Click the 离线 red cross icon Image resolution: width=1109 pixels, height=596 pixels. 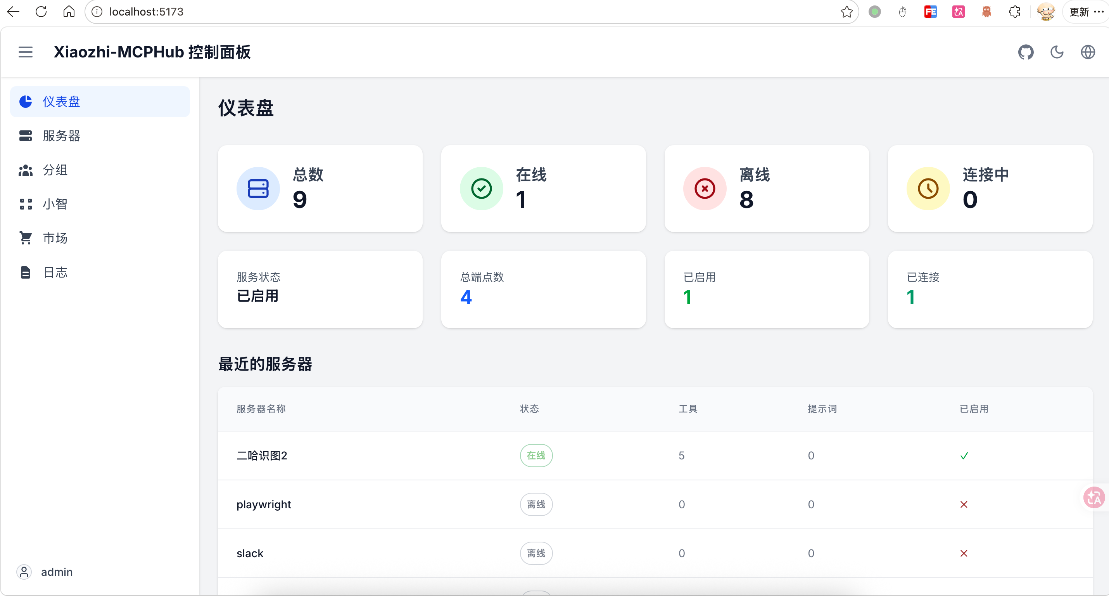pos(705,189)
